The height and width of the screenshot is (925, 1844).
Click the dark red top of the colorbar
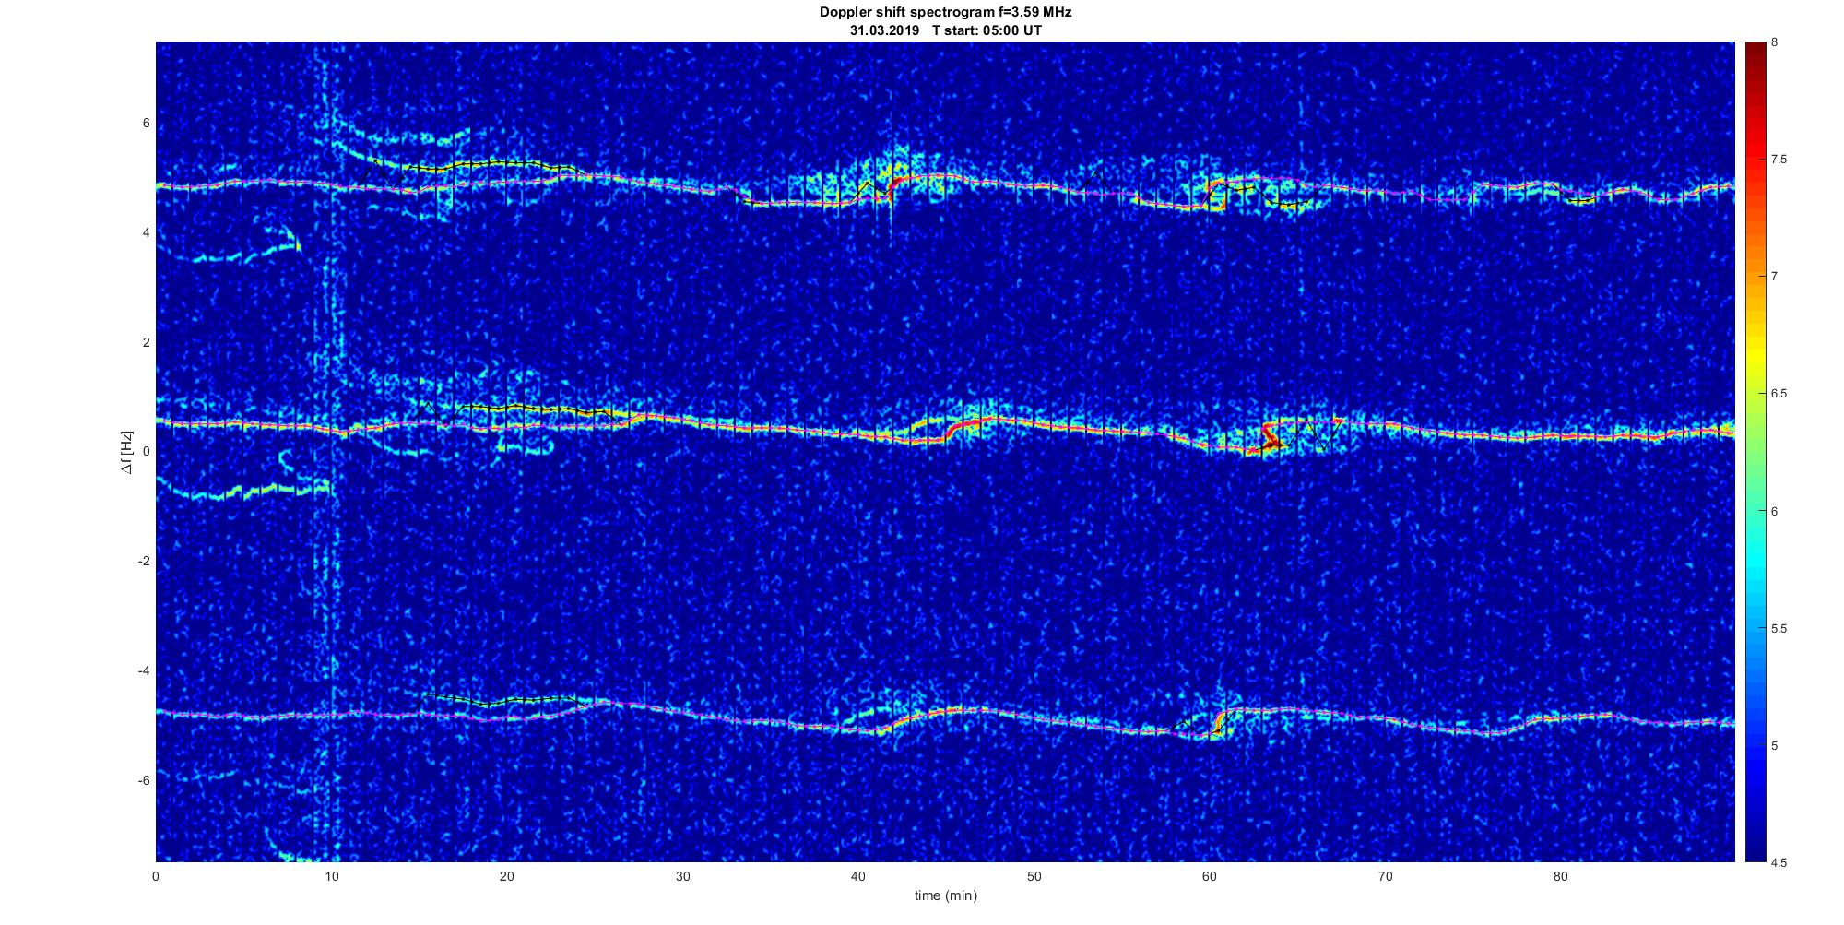pos(1755,55)
